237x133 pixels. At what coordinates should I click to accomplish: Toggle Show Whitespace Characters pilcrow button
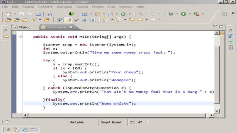pyautogui.click(x=93, y=20)
